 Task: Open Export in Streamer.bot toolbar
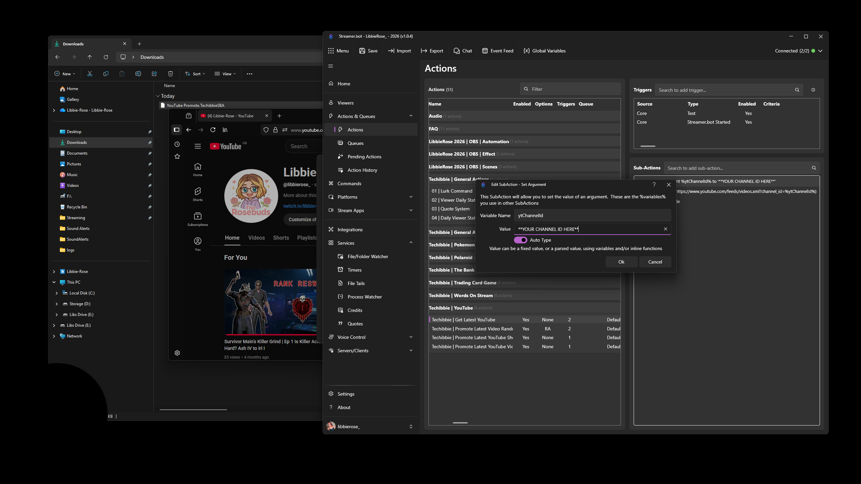pyautogui.click(x=432, y=51)
